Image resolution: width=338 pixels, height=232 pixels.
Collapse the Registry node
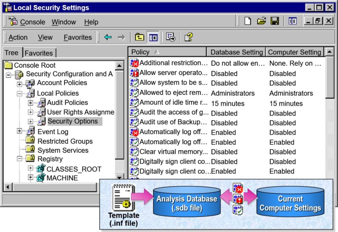click(19, 159)
